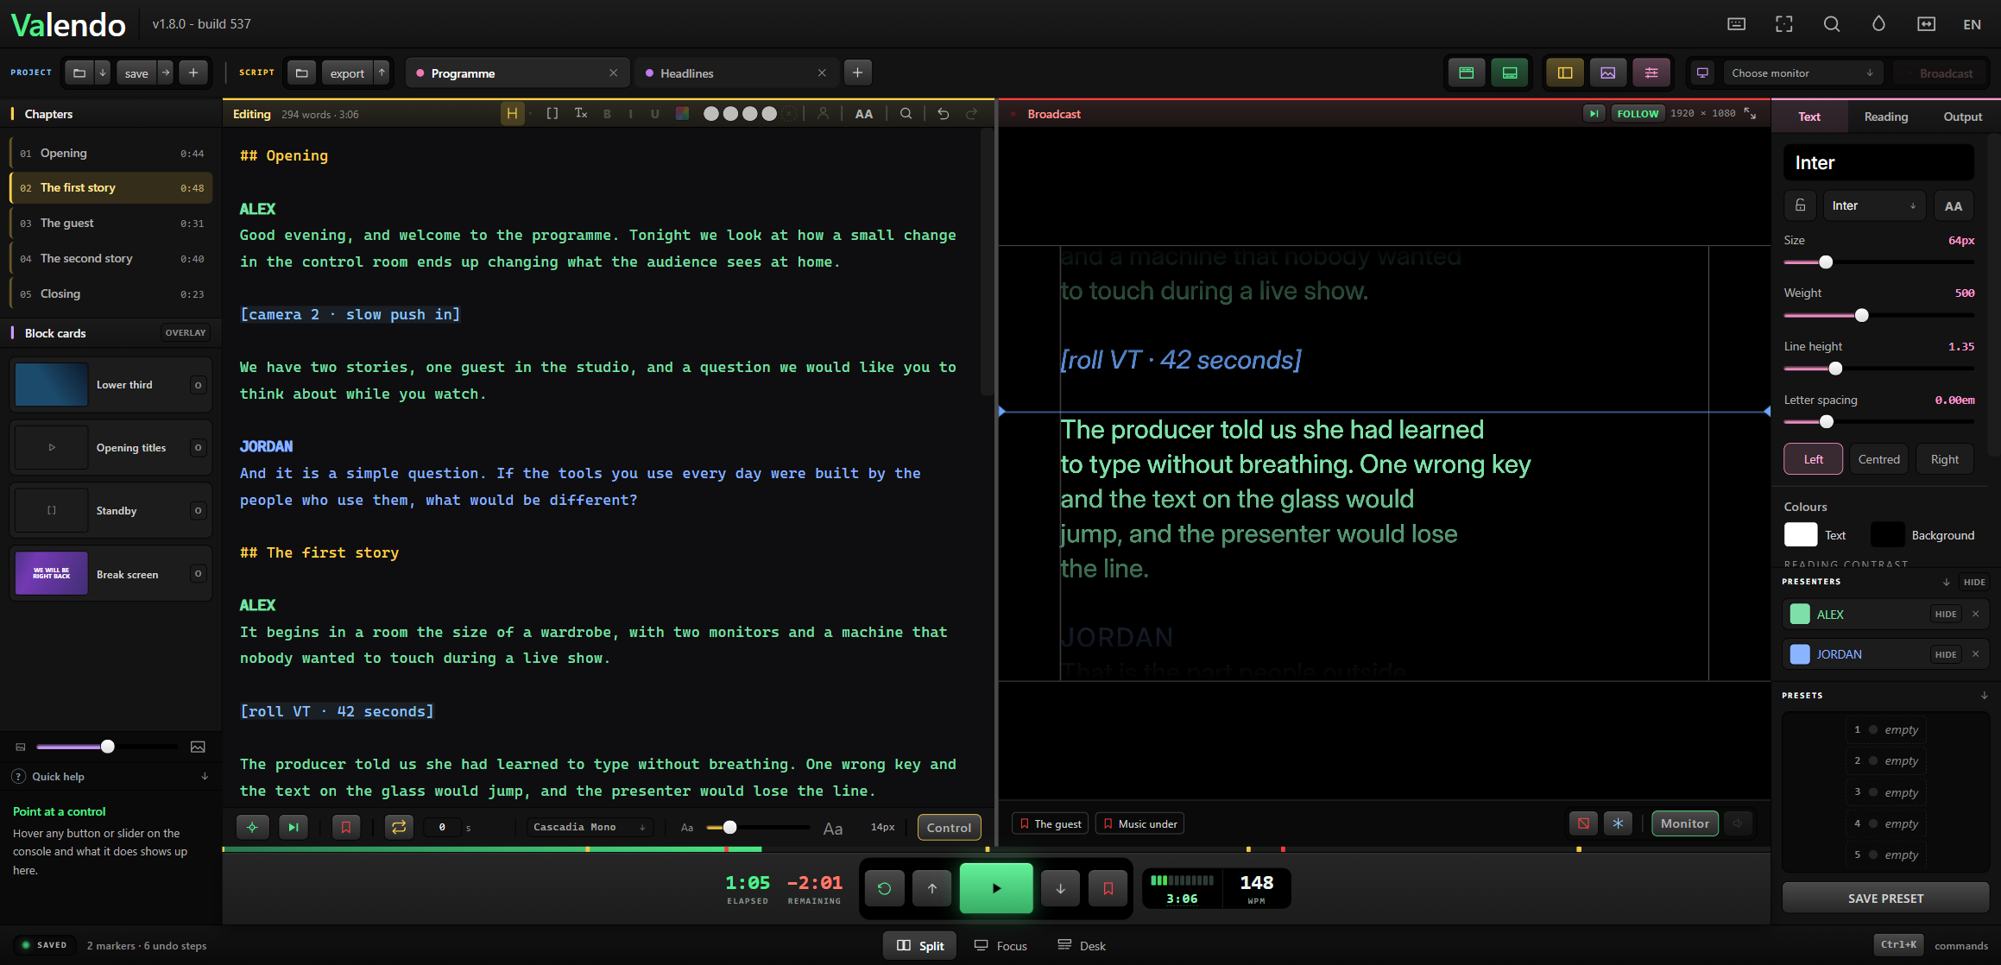
Task: Click the red blank-screen icon under preview
Action: 1583,823
